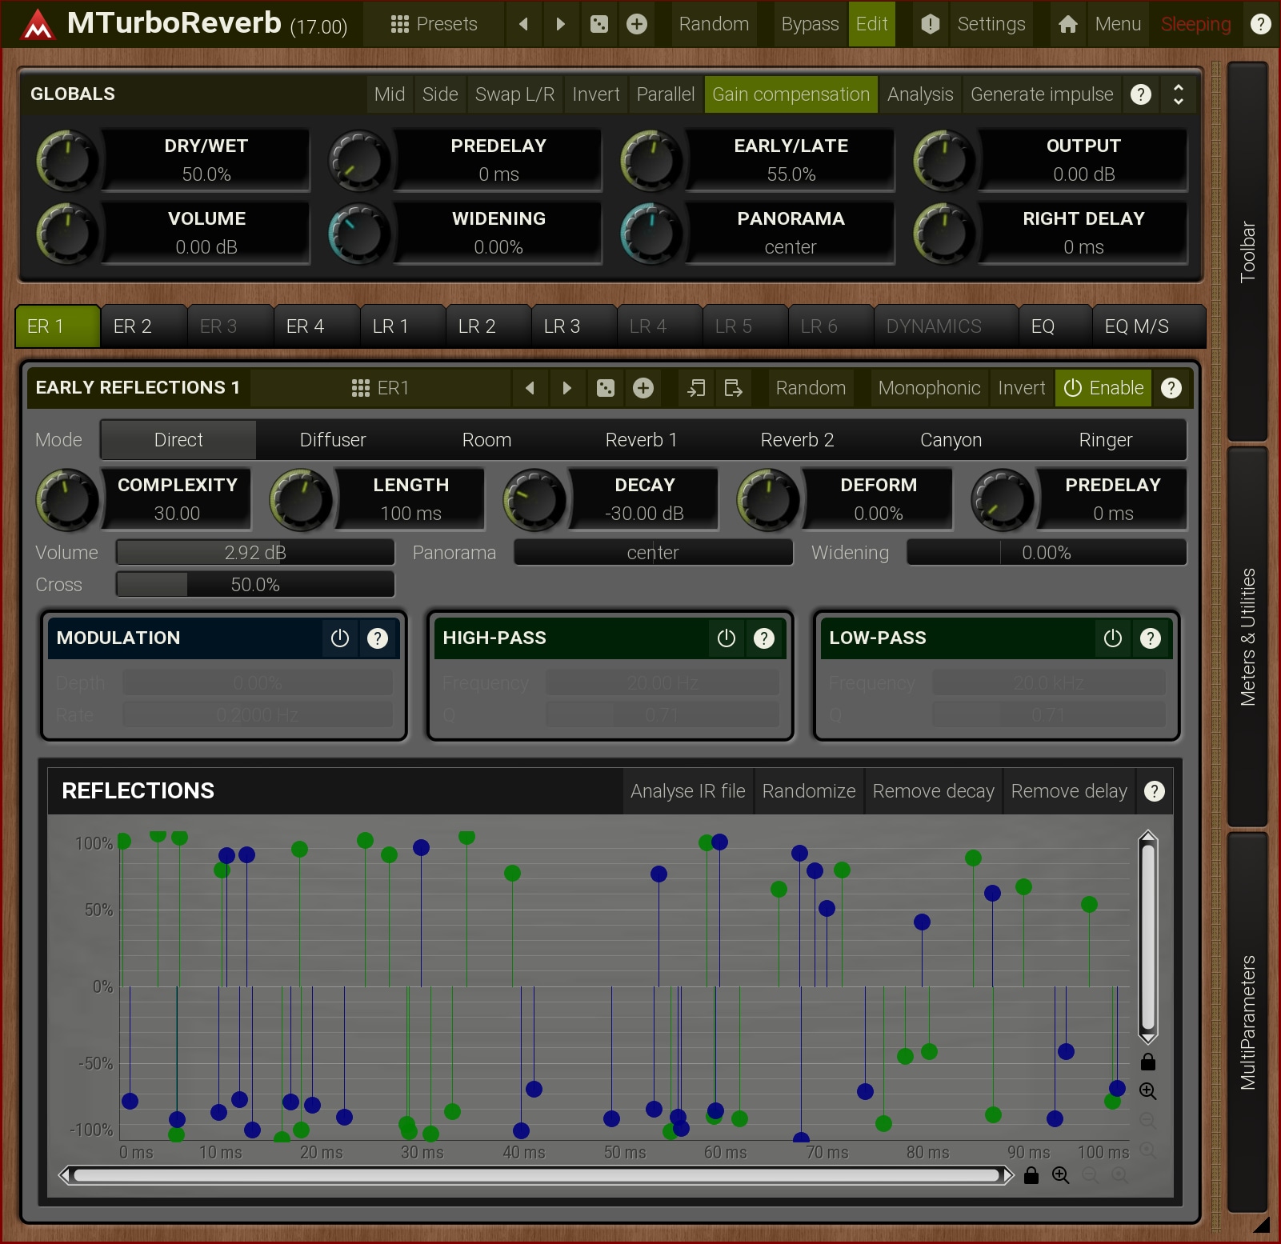Click the random dice icon in top toolbar
The height and width of the screenshot is (1244, 1281).
[x=598, y=24]
